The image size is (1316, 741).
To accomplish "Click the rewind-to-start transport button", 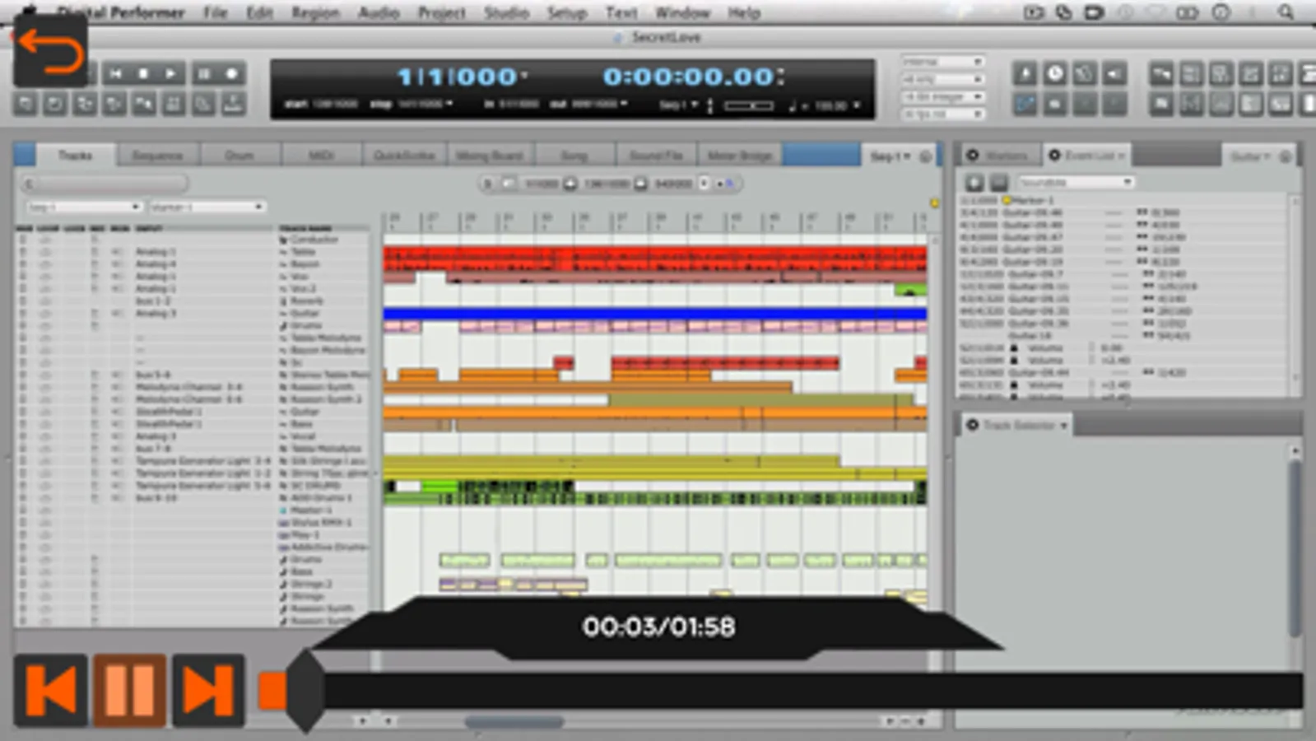I will tap(114, 74).
